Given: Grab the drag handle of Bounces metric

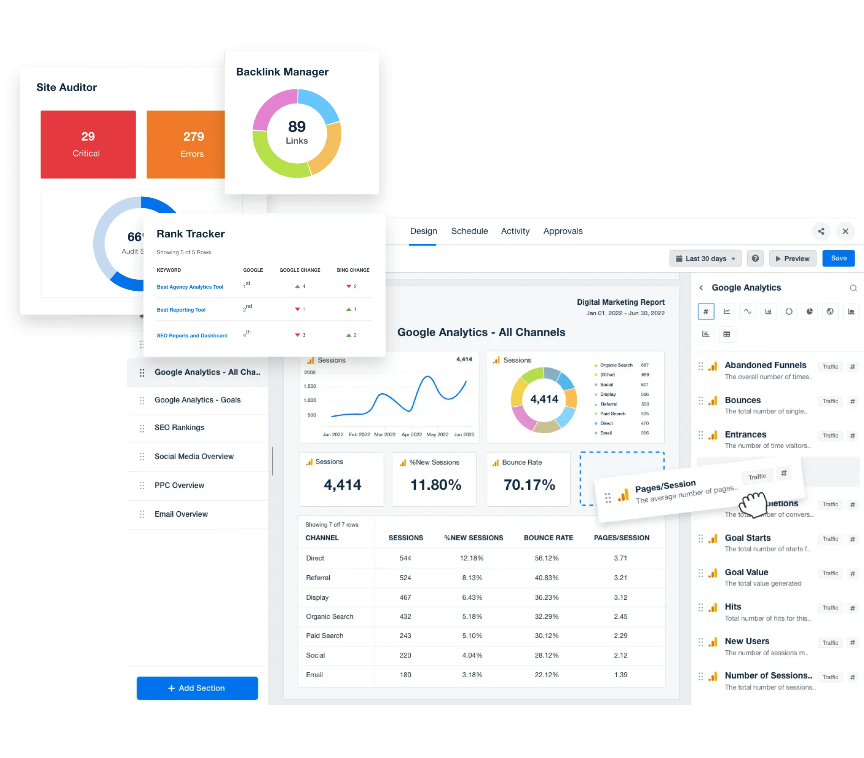Looking at the screenshot, I should 701,401.
